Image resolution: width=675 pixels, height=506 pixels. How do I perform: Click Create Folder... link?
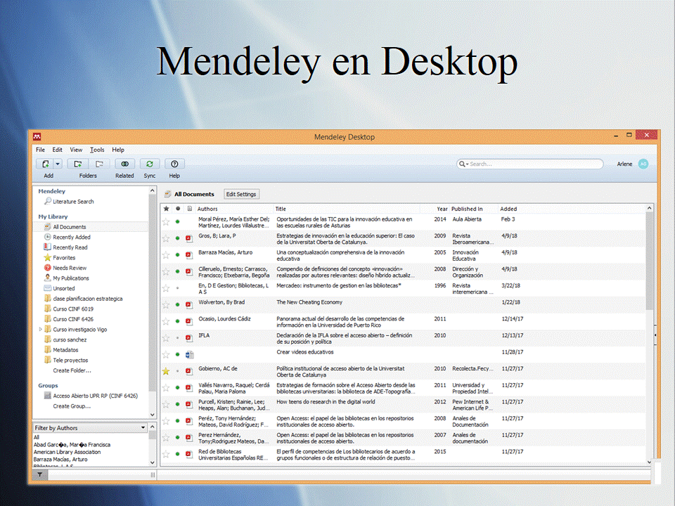[x=72, y=370]
